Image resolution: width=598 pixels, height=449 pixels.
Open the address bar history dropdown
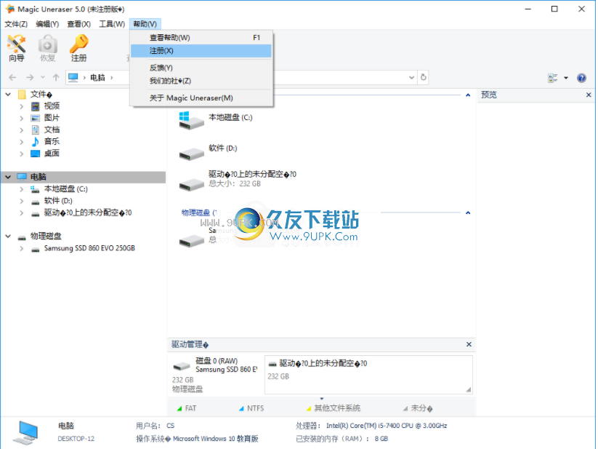coord(411,78)
